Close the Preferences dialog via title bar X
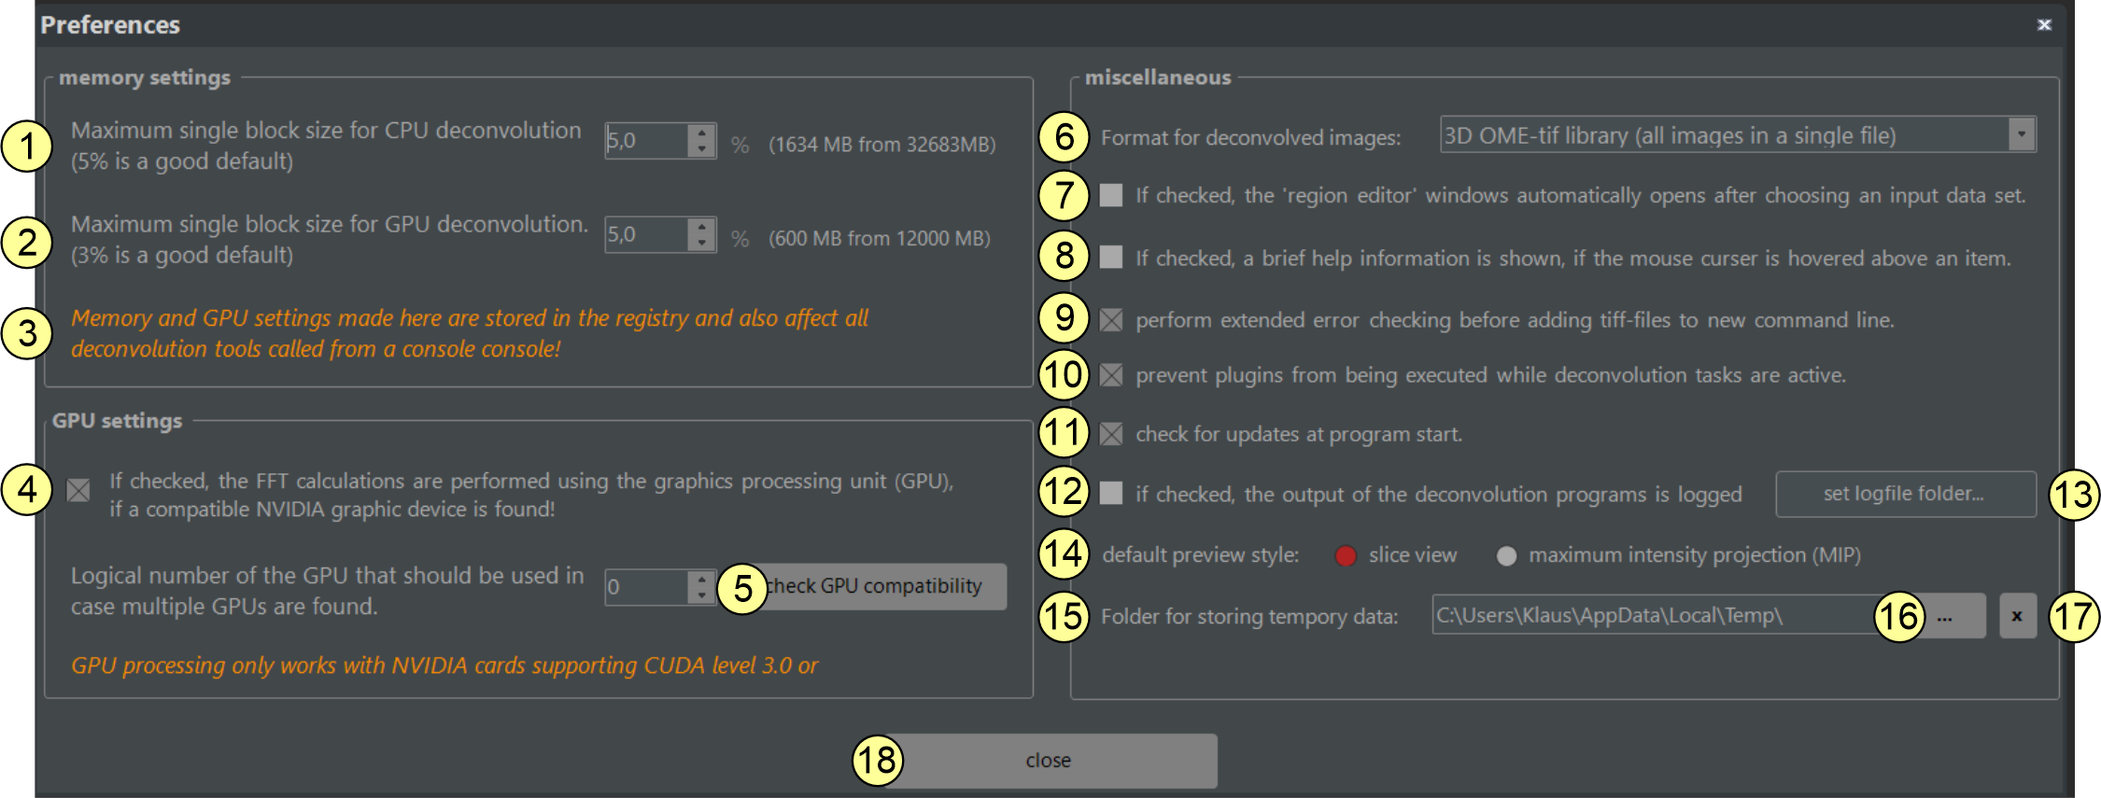The width and height of the screenshot is (2101, 798). click(2044, 24)
